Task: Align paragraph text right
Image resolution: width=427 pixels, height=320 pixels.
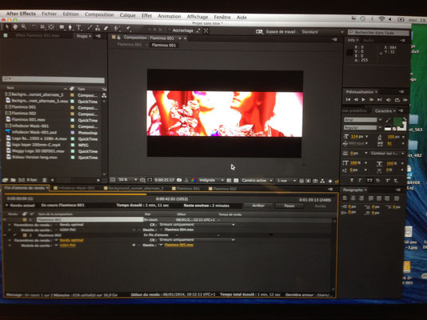Action: point(361,198)
